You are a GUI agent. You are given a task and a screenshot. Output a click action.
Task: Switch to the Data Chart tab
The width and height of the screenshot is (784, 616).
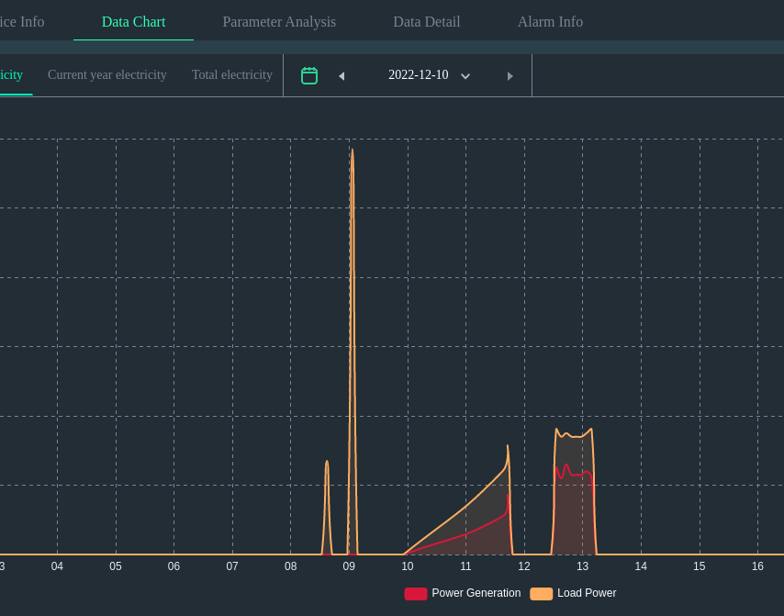[x=133, y=22]
